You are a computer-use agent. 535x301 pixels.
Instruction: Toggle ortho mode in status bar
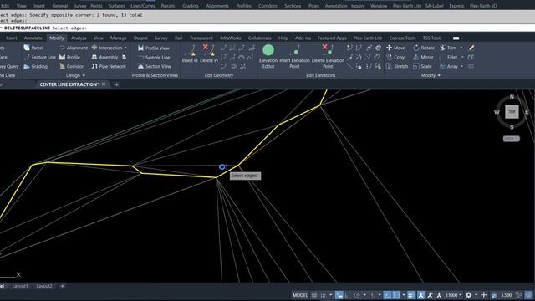click(x=348, y=295)
